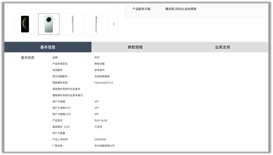Click the 4FF value for 用户卡规格(卡2)
This screenshot has width=273, height=155.
tap(97, 114)
